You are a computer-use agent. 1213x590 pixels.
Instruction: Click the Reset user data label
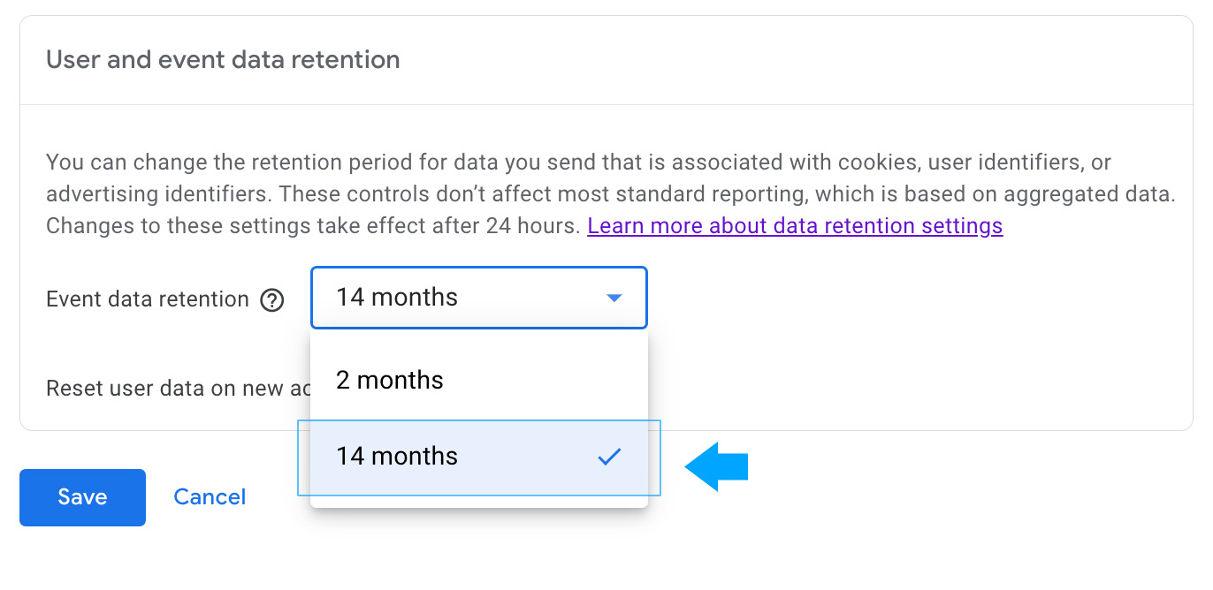(164, 389)
